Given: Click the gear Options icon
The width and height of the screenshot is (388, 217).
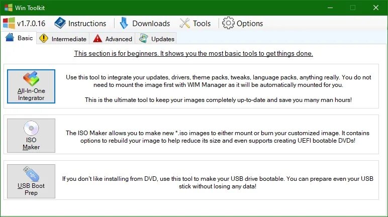Looking at the screenshot, I should point(228,23).
